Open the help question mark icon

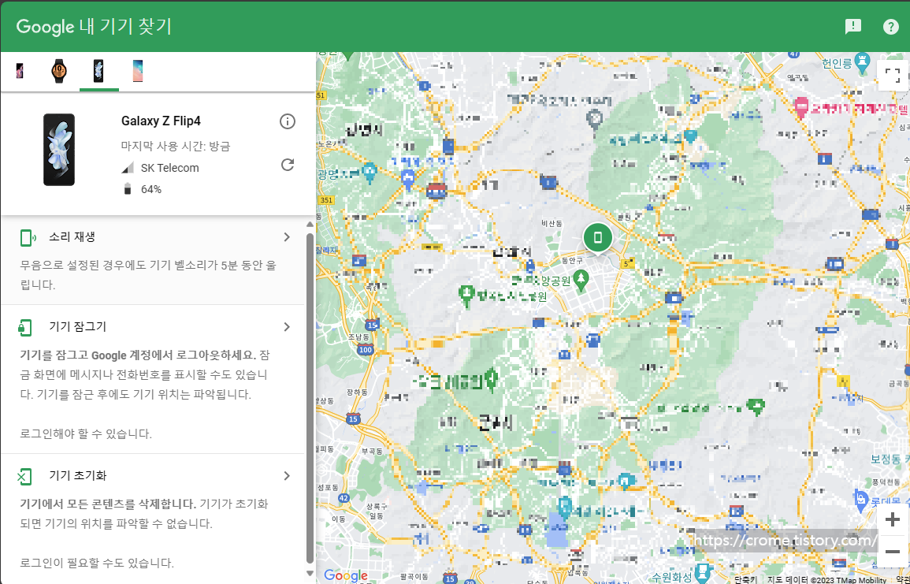(890, 26)
